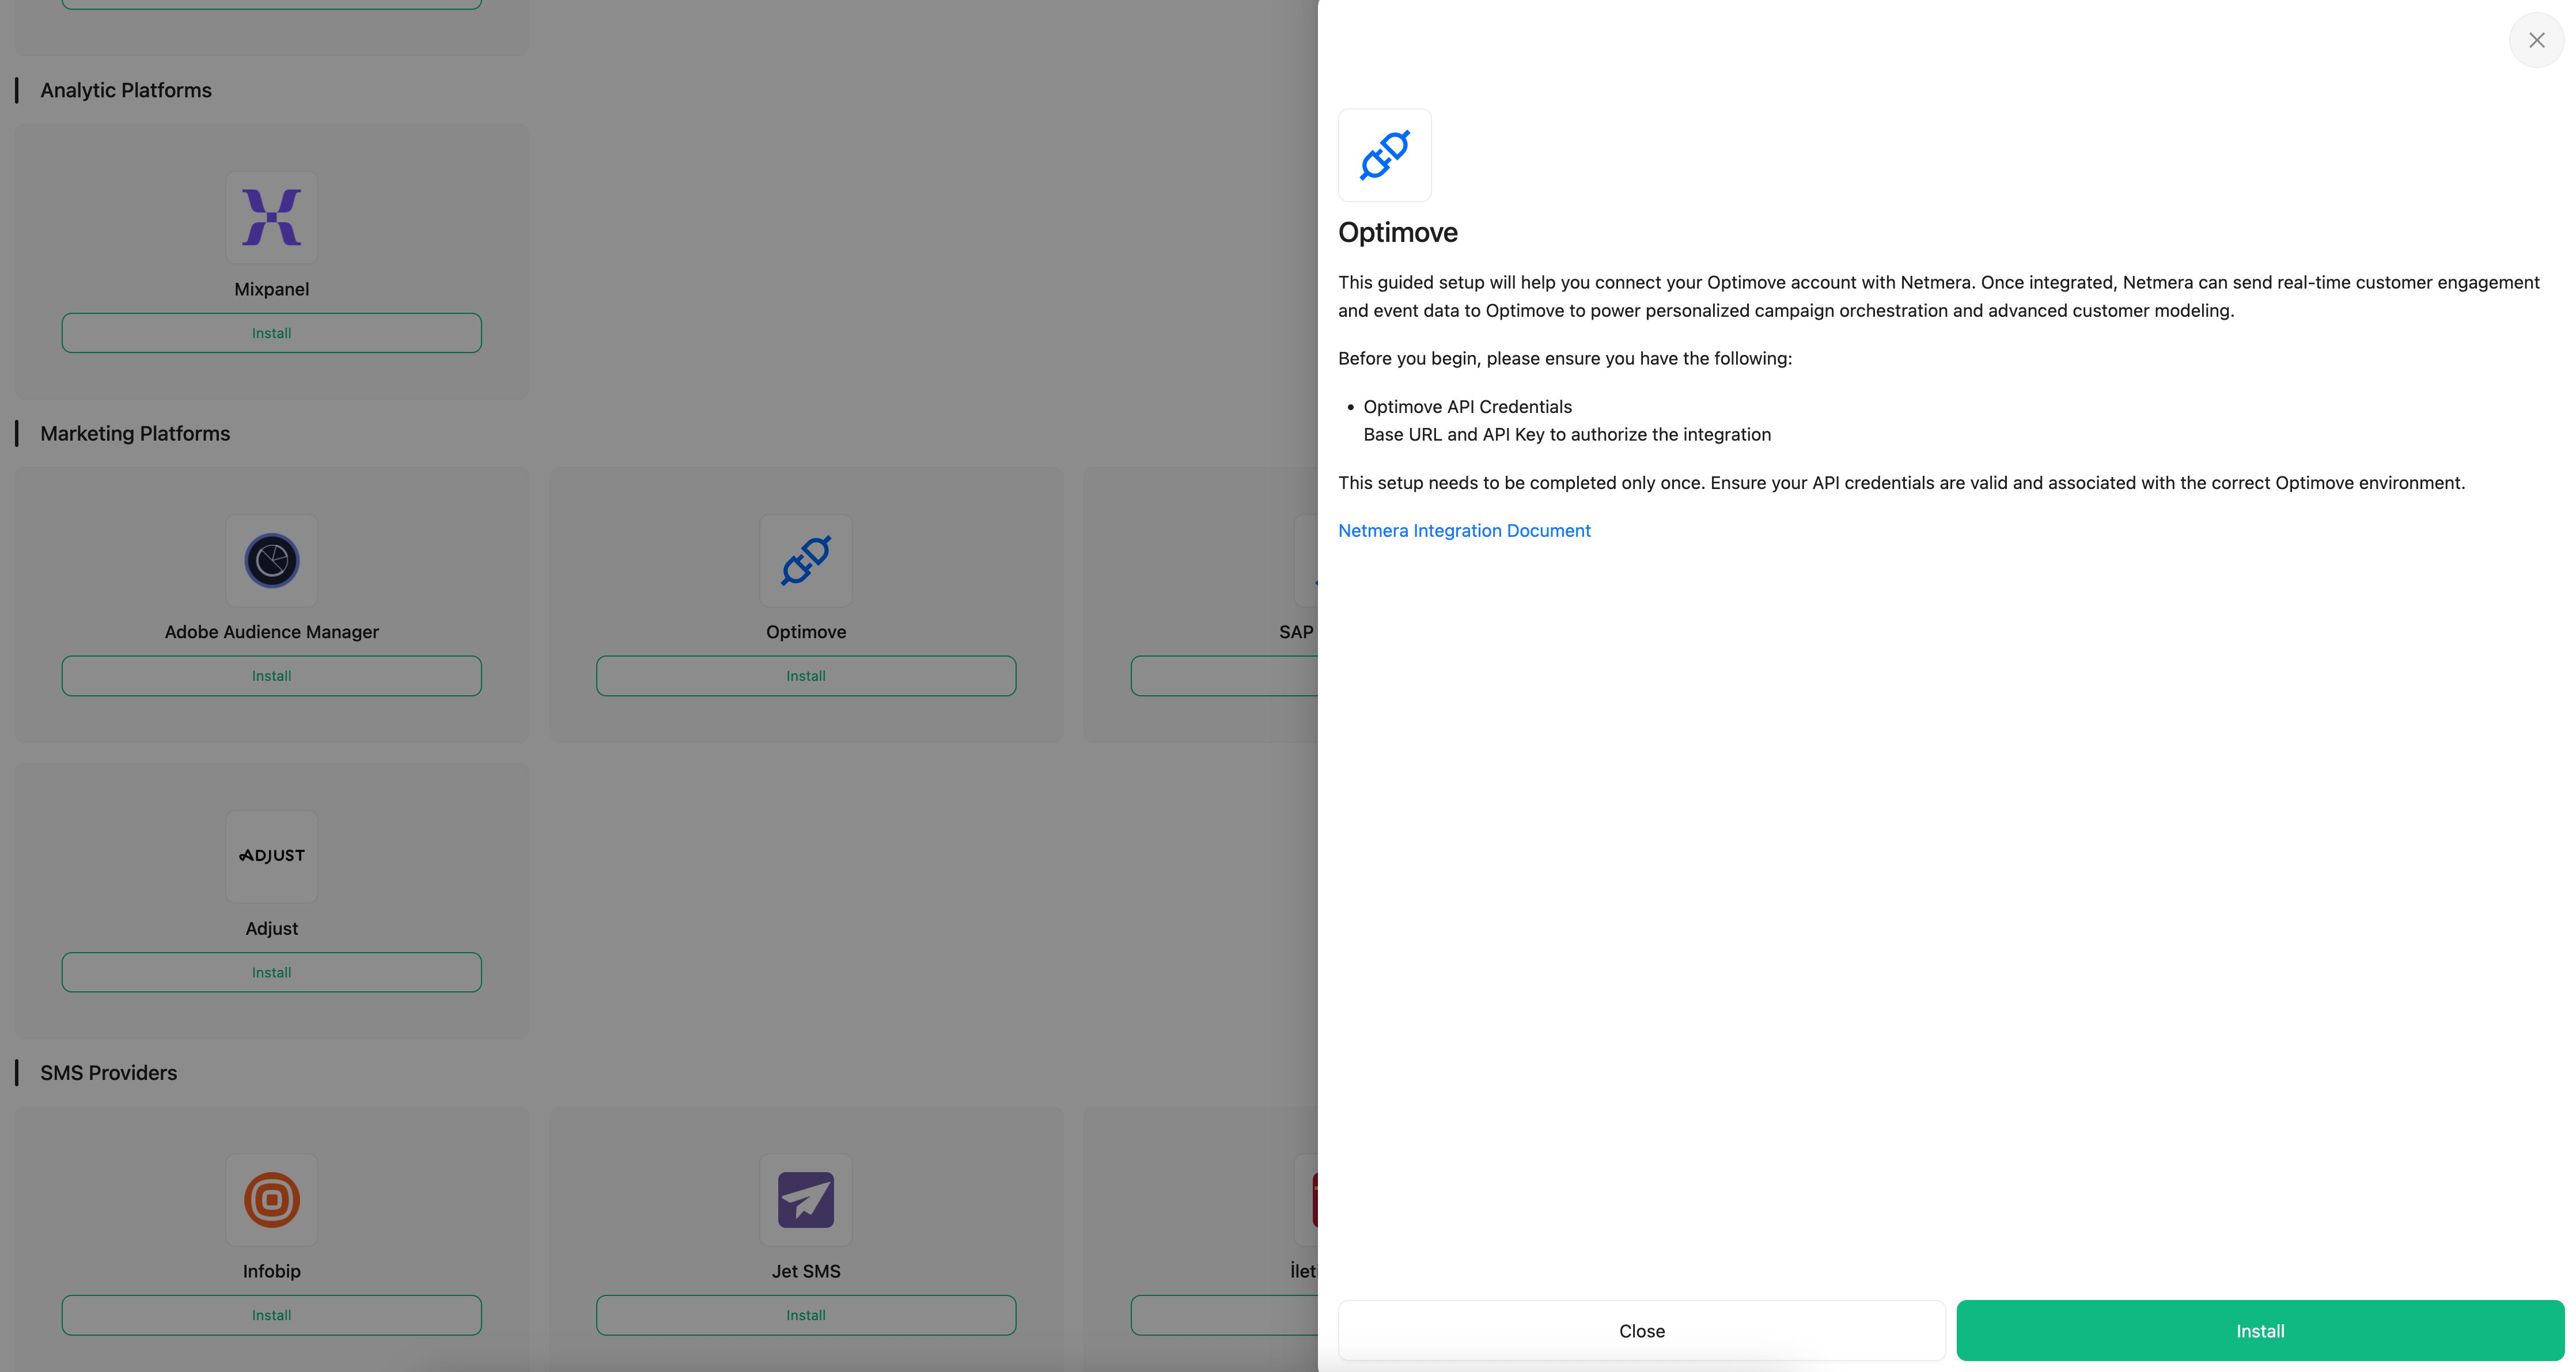The image size is (2576, 1372).
Task: Click the Optimove plug icon in Marketing Platforms
Action: [805, 560]
